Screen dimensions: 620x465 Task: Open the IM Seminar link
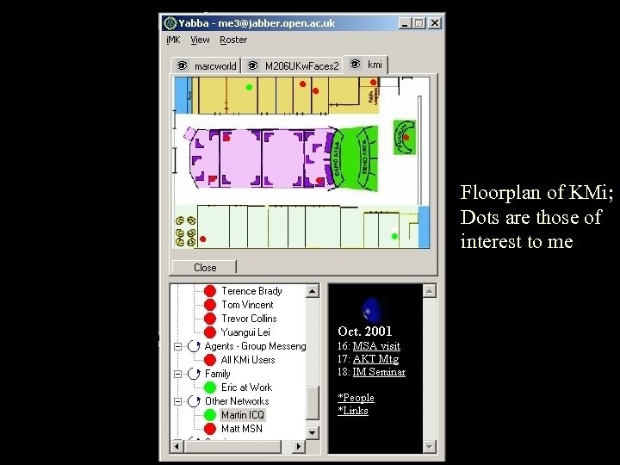coord(379,372)
